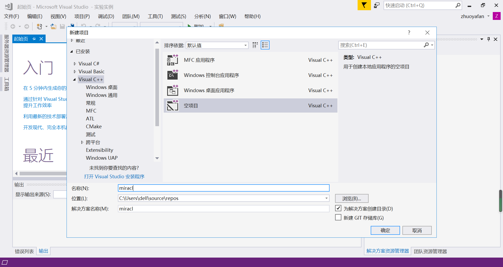The image size is (503, 267).
Task: Open the 工具 menu
Action: [x=155, y=16]
